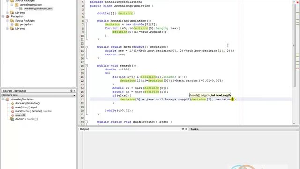
Task: Select search() in Navigator
Action: (20, 115)
